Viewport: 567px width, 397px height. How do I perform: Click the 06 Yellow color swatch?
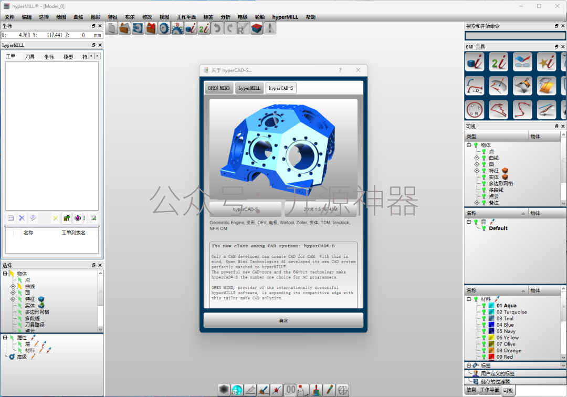point(491,338)
